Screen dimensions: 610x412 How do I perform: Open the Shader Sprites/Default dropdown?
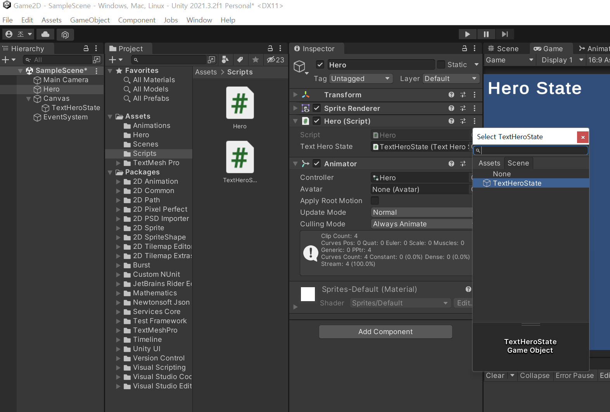pyautogui.click(x=400, y=303)
